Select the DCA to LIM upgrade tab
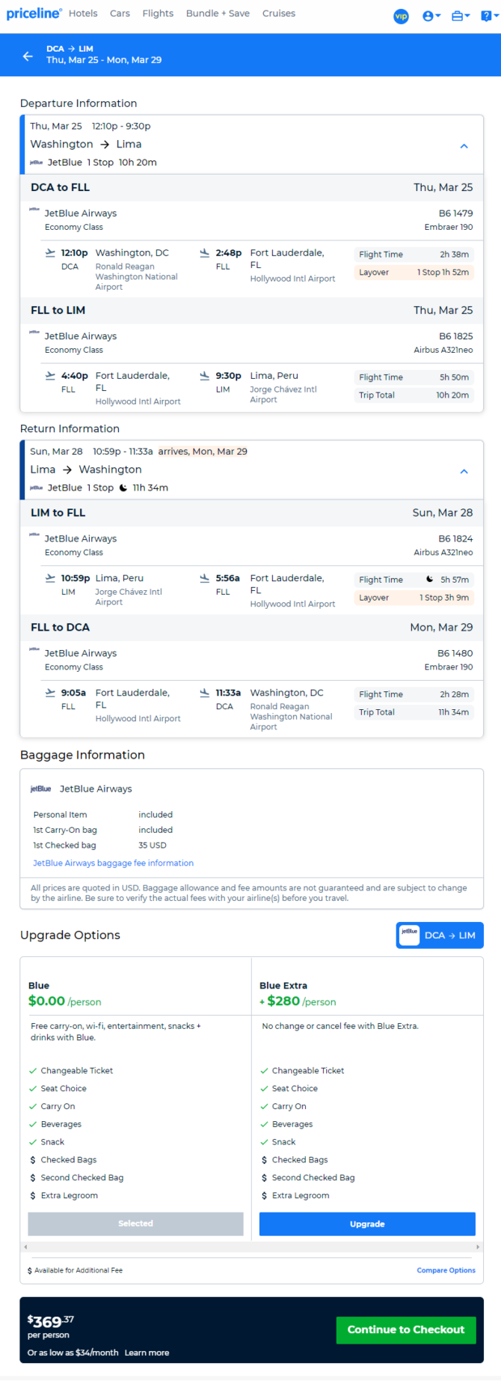The height and width of the screenshot is (1381, 501). coord(440,935)
